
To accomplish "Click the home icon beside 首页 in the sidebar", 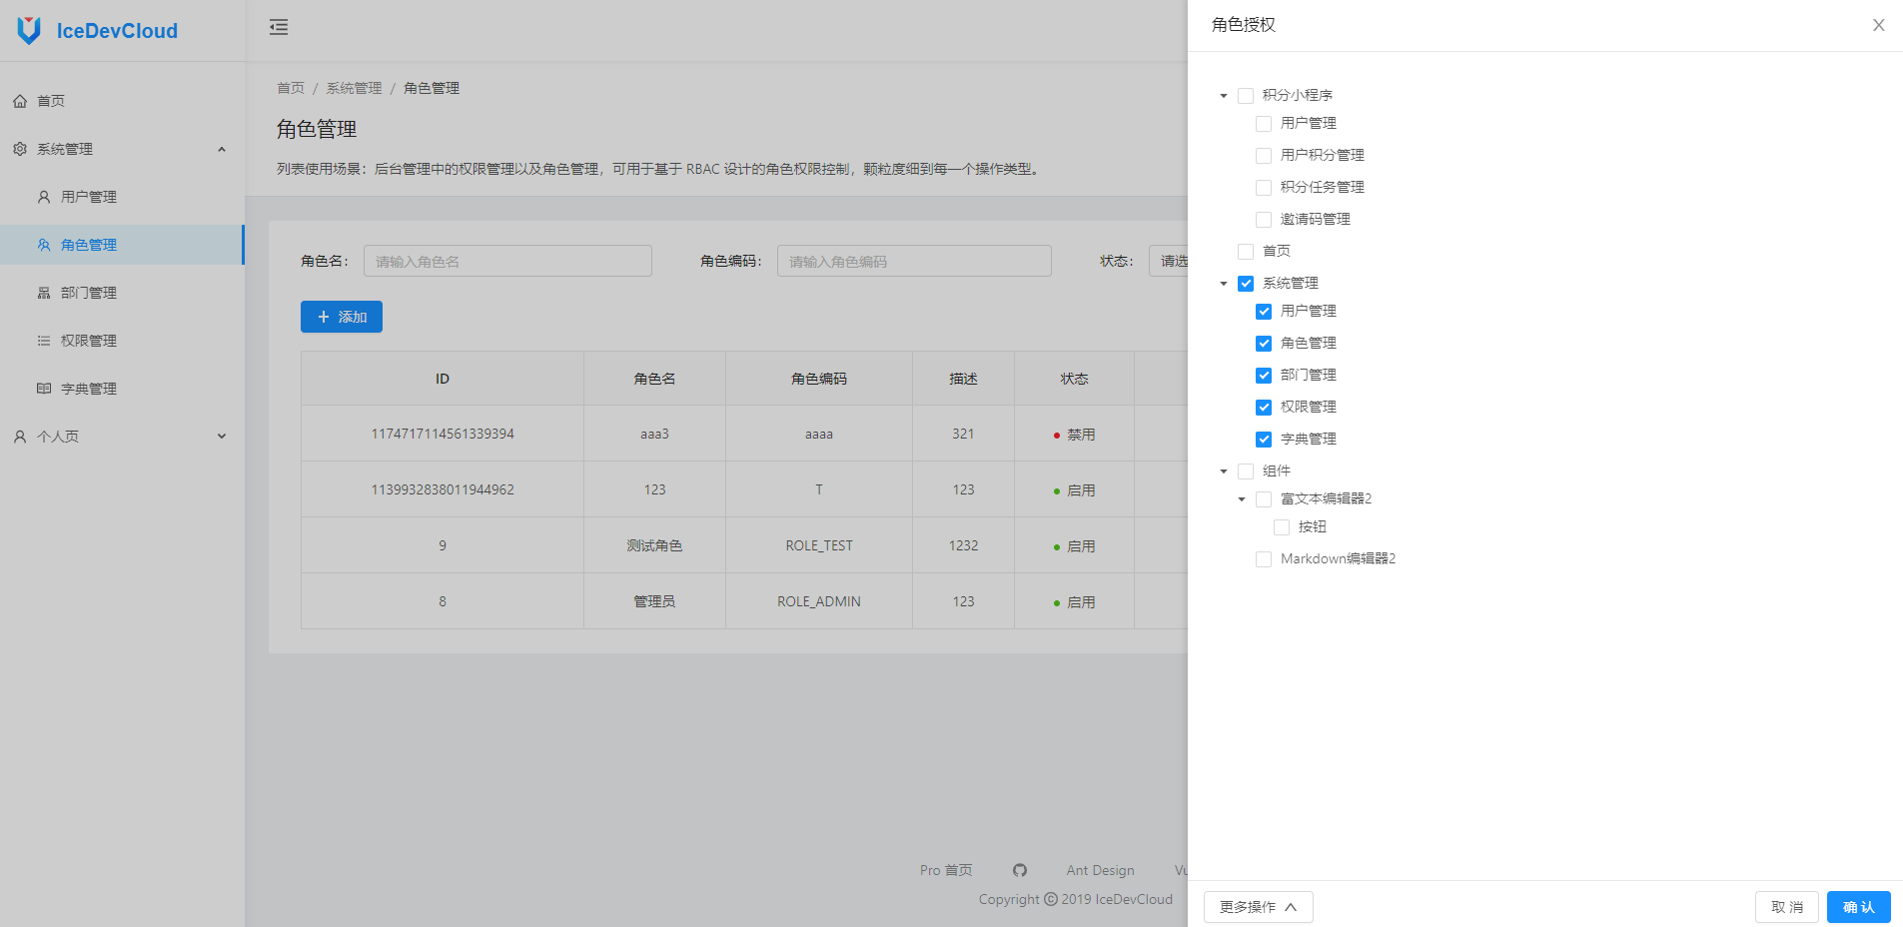I will (20, 101).
